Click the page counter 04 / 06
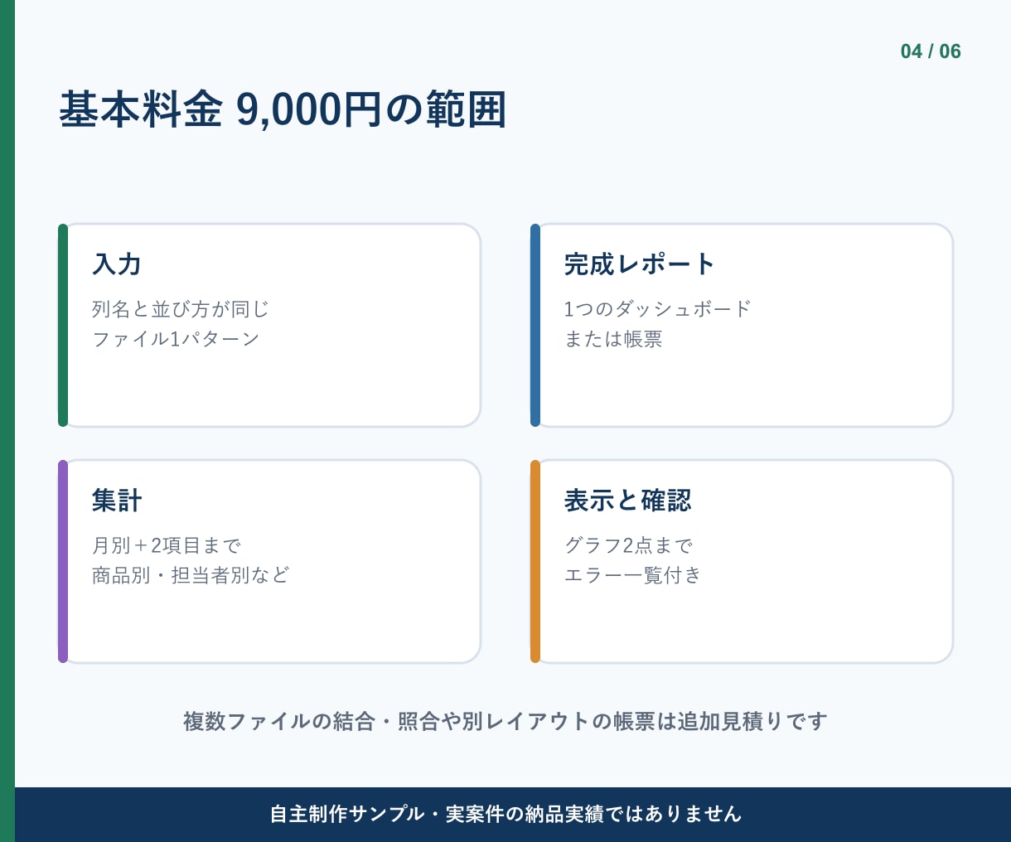Viewport: 1011px width, 842px height. (931, 51)
